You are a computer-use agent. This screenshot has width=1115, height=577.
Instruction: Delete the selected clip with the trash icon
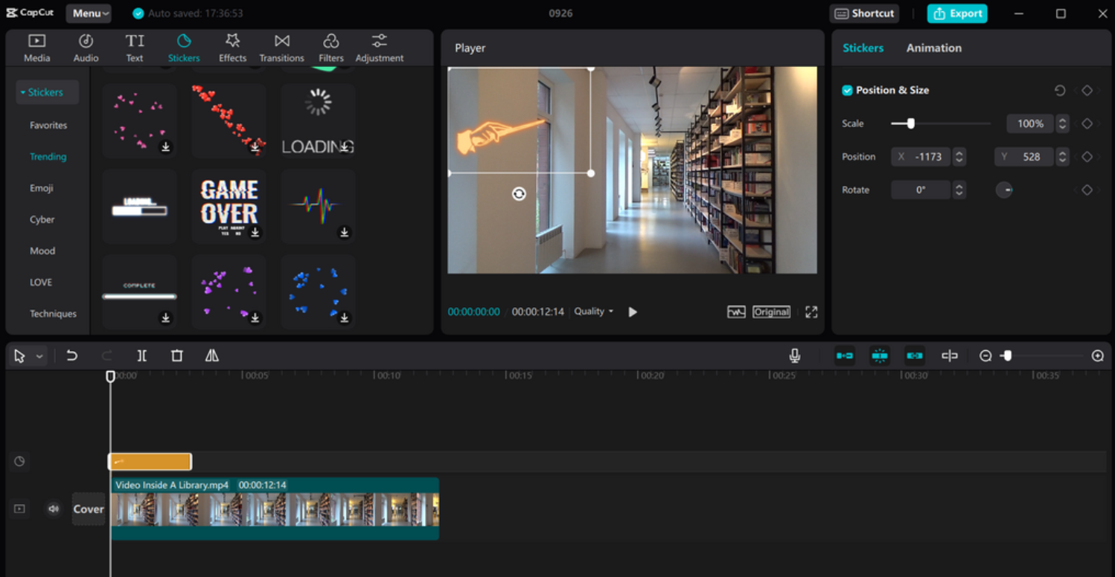(176, 355)
